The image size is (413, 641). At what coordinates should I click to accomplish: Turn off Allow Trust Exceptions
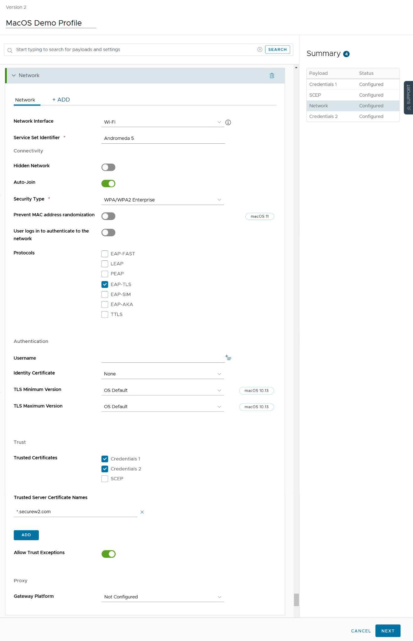108,554
